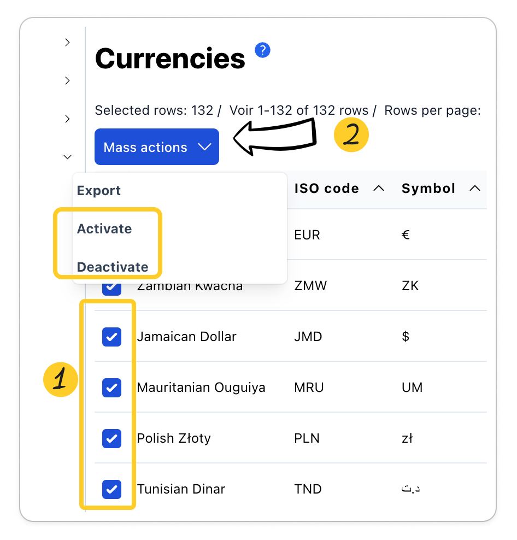Select Deactivate in mass actions menu
This screenshot has width=517, height=540.
113,267
